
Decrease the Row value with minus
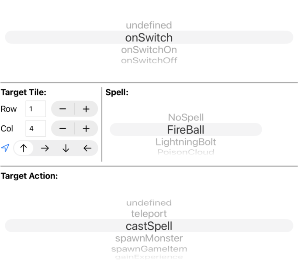[x=63, y=109]
